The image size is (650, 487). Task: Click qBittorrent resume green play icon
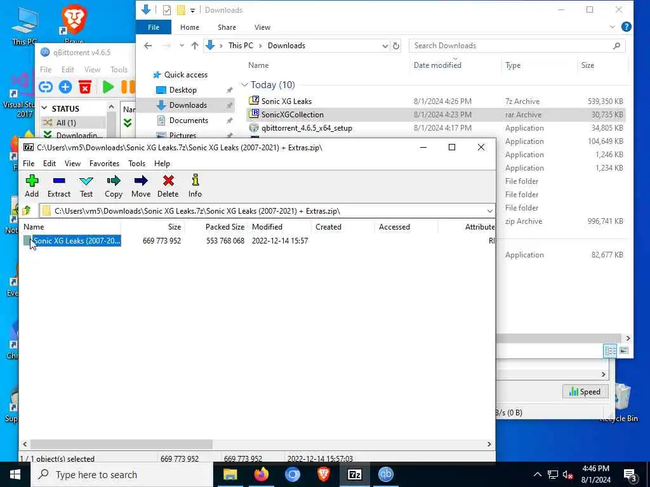pyautogui.click(x=108, y=87)
